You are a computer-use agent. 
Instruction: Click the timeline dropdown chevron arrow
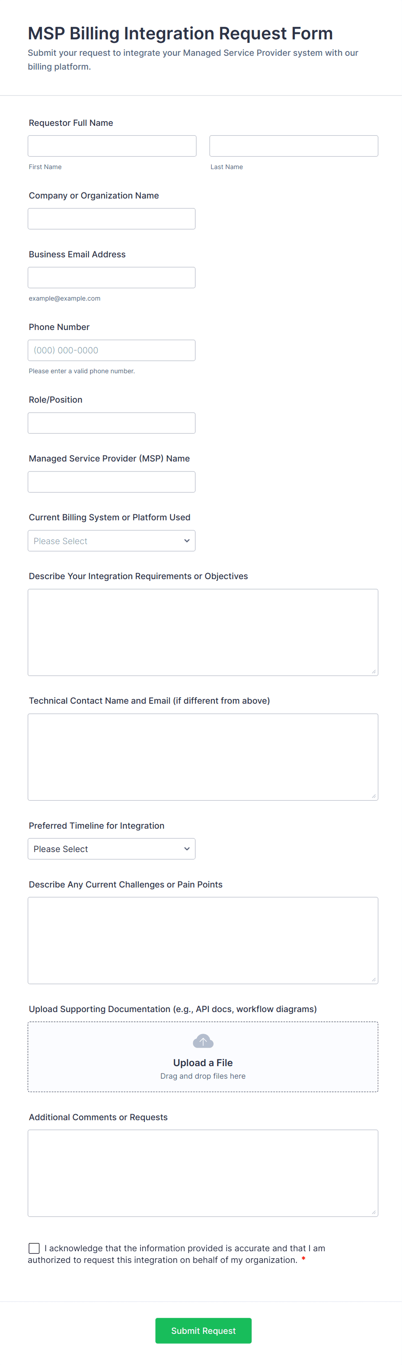186,849
